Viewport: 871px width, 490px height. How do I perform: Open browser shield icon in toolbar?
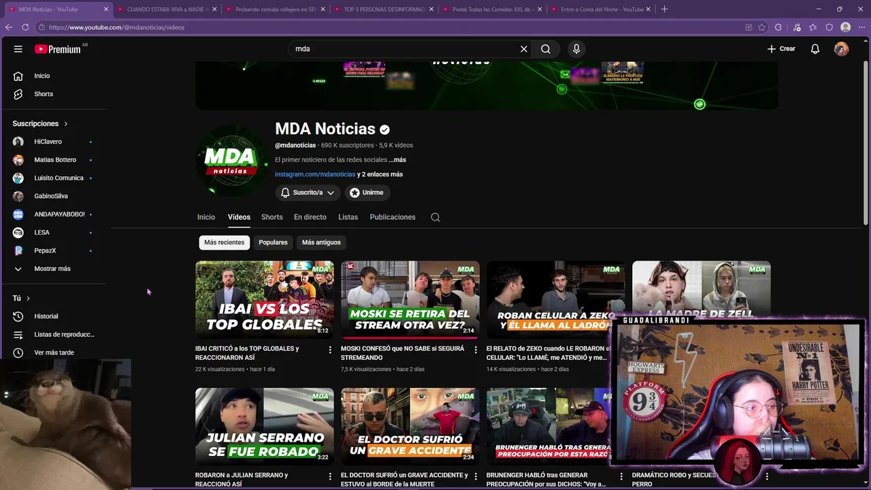(x=829, y=27)
